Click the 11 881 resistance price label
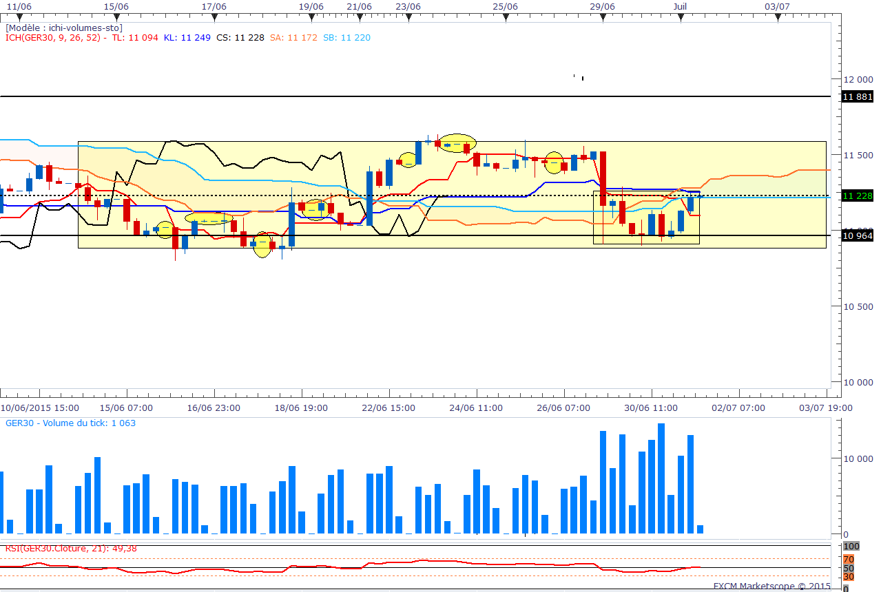 pos(858,97)
